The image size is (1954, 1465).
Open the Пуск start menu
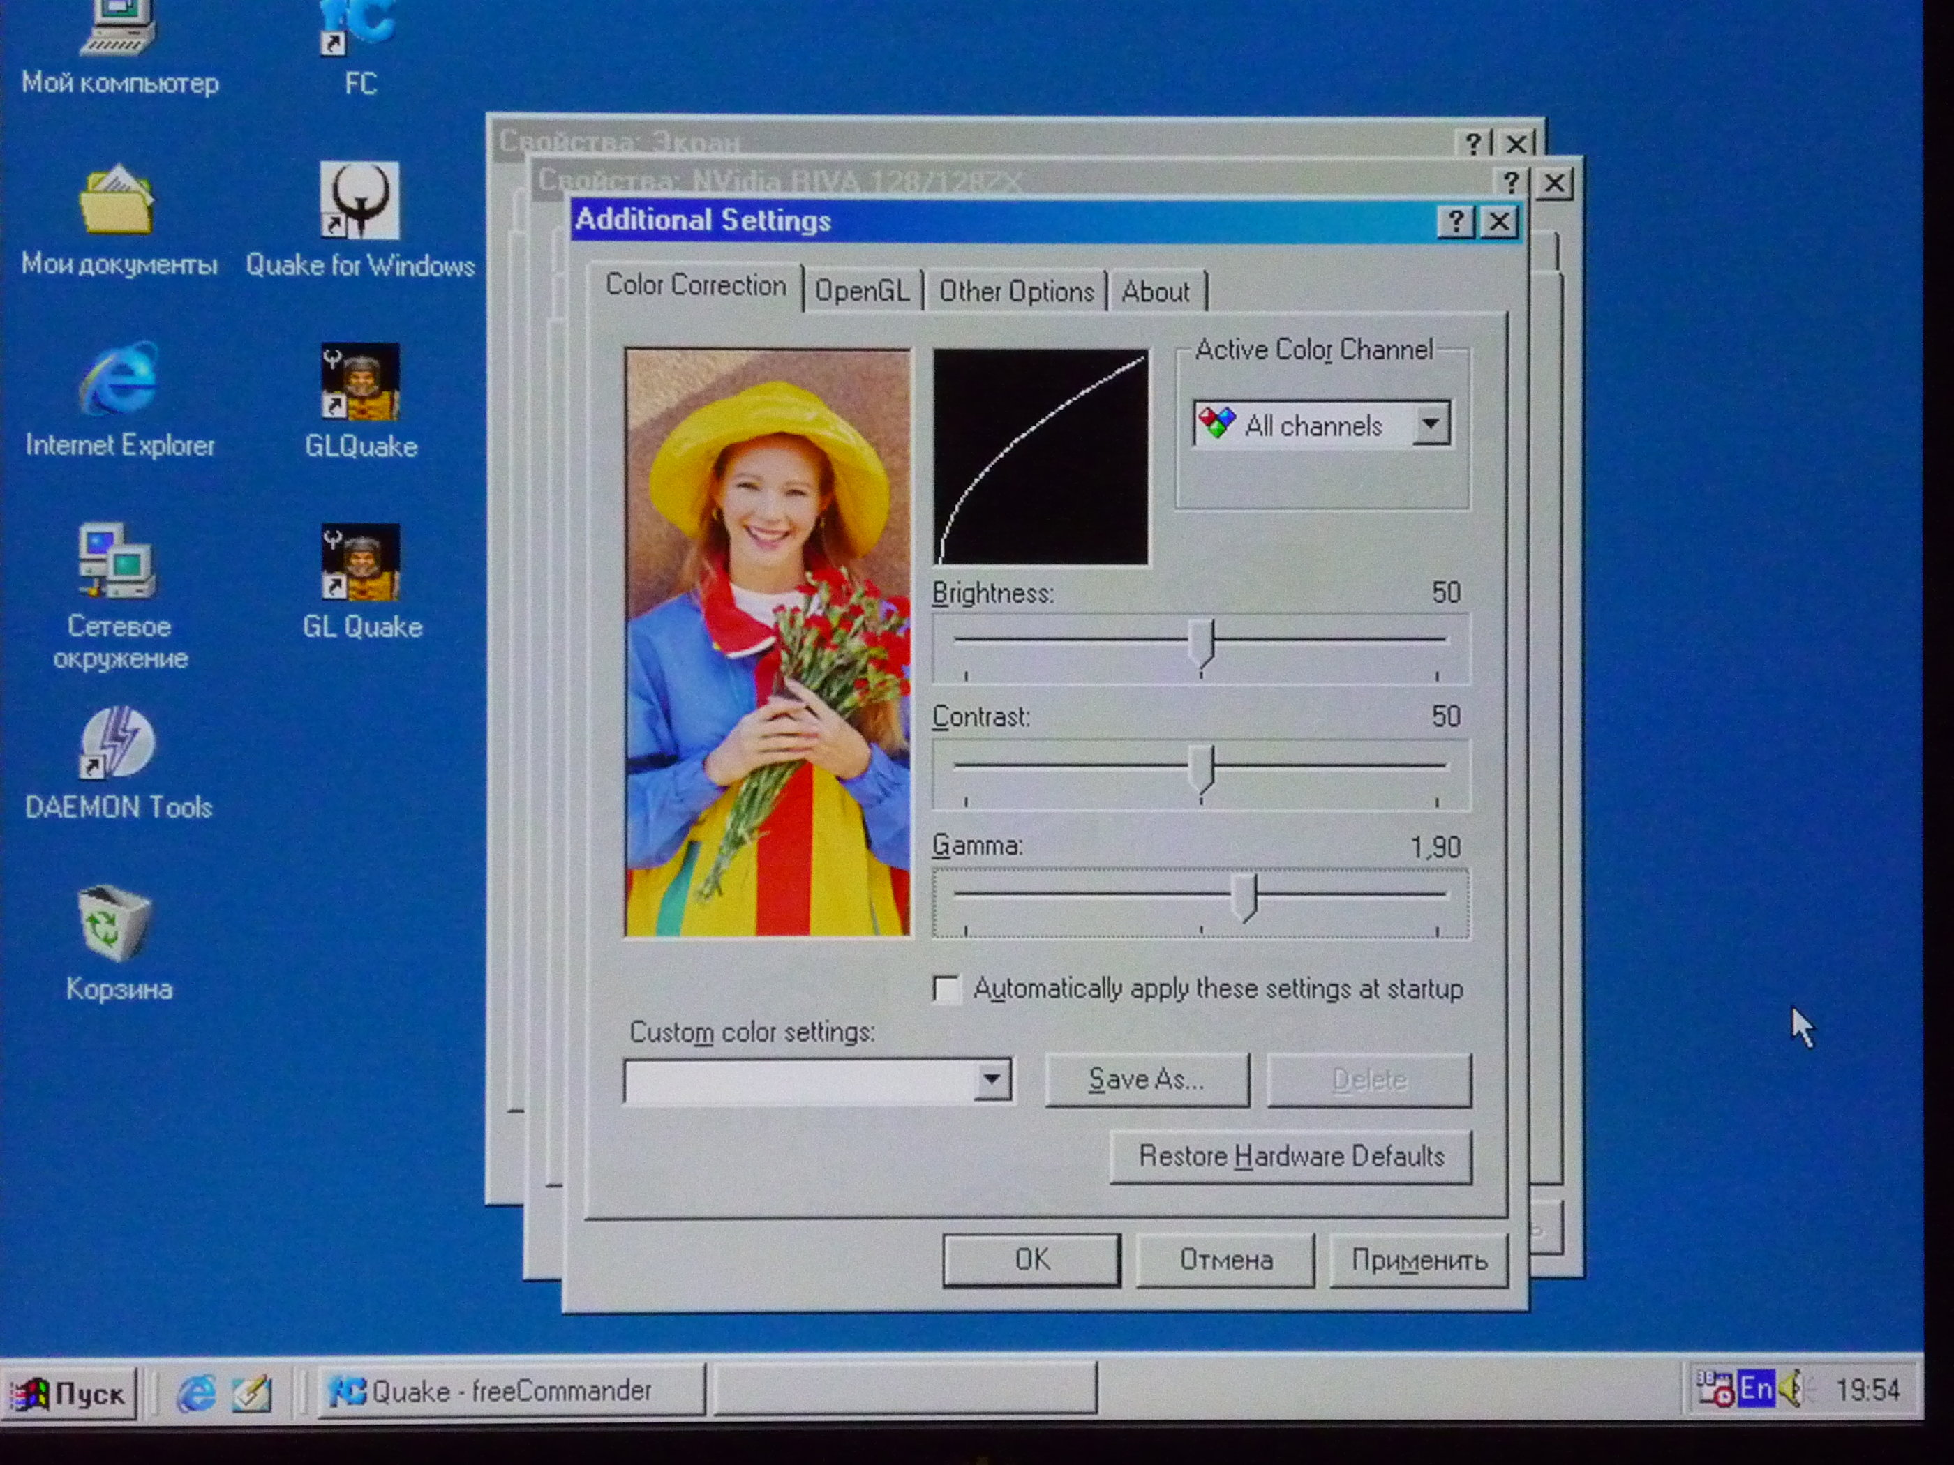pyautogui.click(x=70, y=1395)
